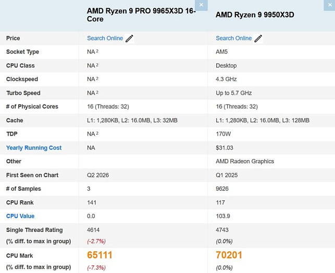Click the (-7.3%) CPU Mark difference
Image resolution: width=335 pixels, height=273 pixels.
click(96, 267)
